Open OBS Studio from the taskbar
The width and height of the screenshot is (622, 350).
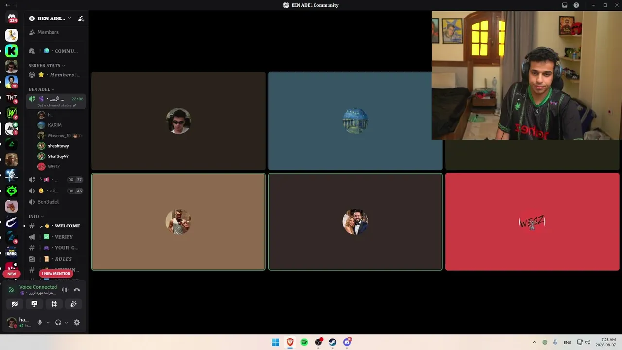(x=318, y=342)
